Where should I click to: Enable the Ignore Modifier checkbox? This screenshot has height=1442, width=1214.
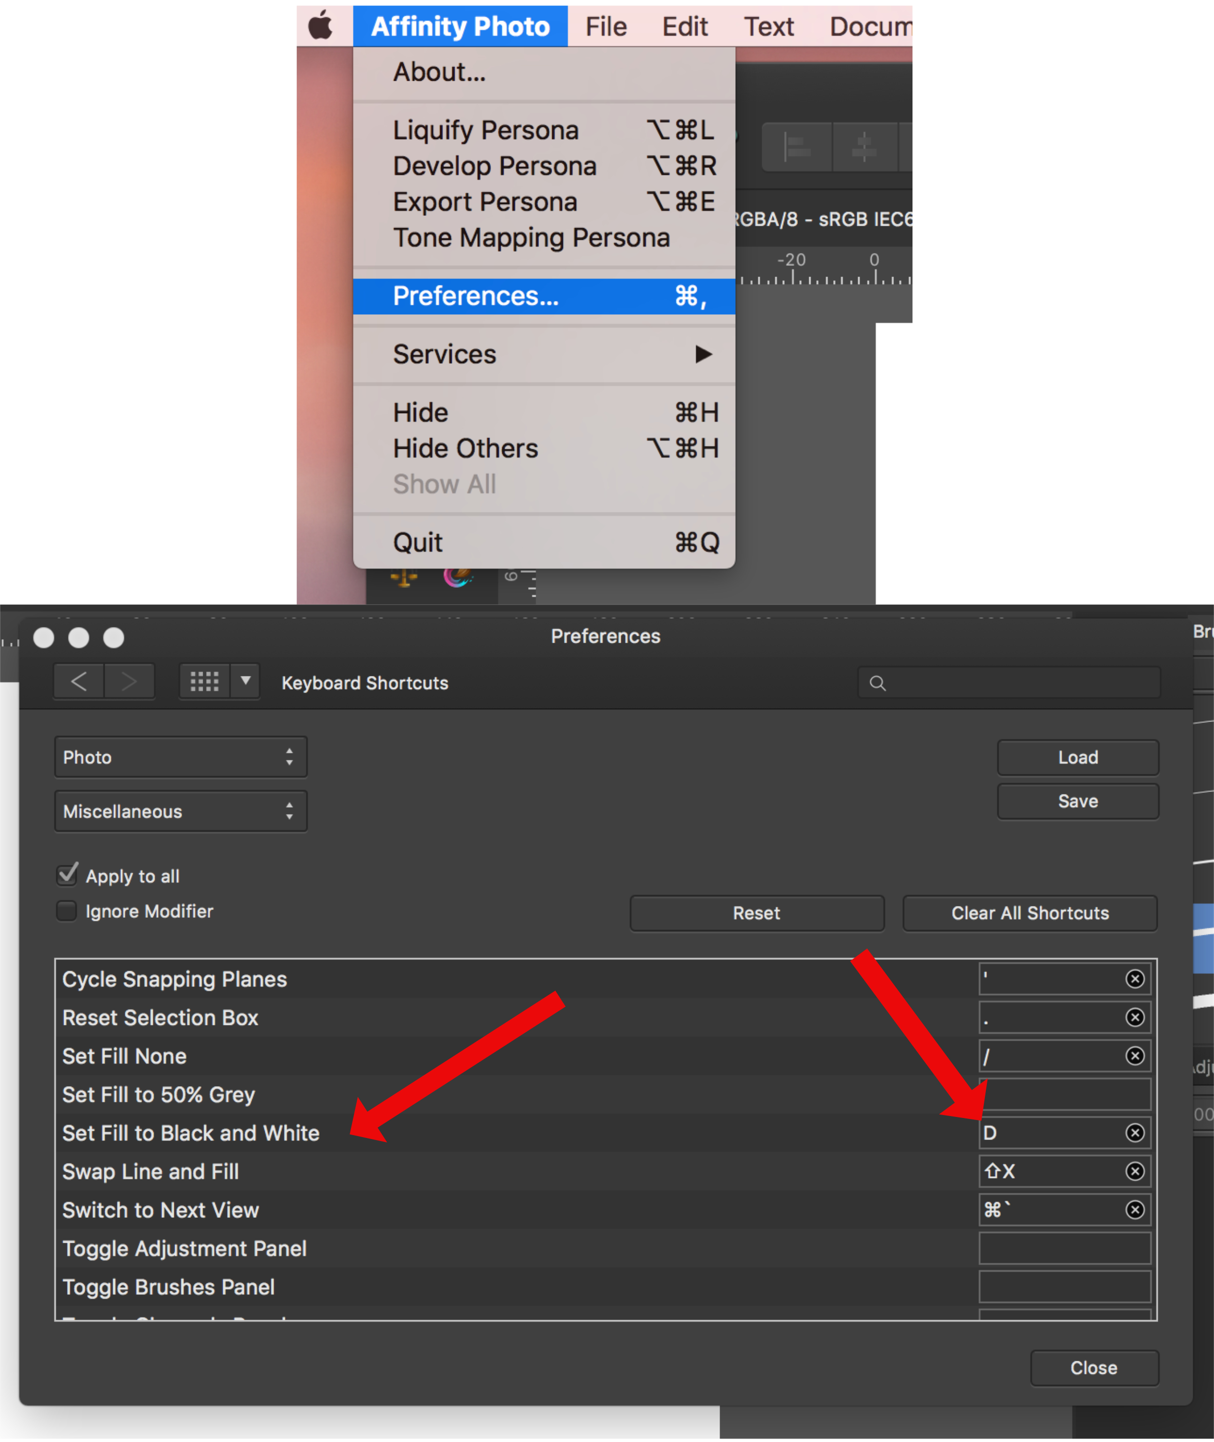tap(67, 911)
